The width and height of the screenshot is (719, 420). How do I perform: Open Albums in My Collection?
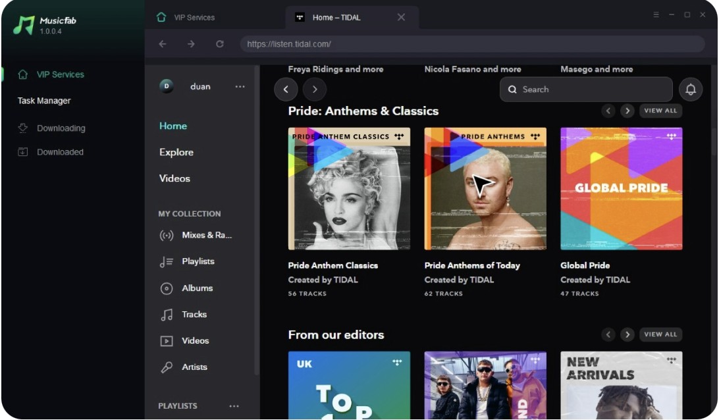pos(197,288)
